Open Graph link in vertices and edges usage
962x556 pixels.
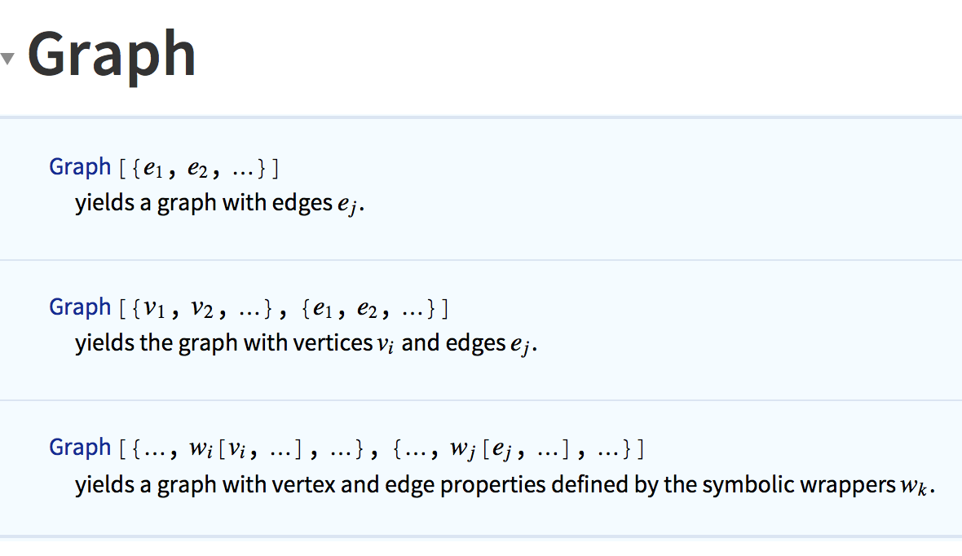coord(80,307)
